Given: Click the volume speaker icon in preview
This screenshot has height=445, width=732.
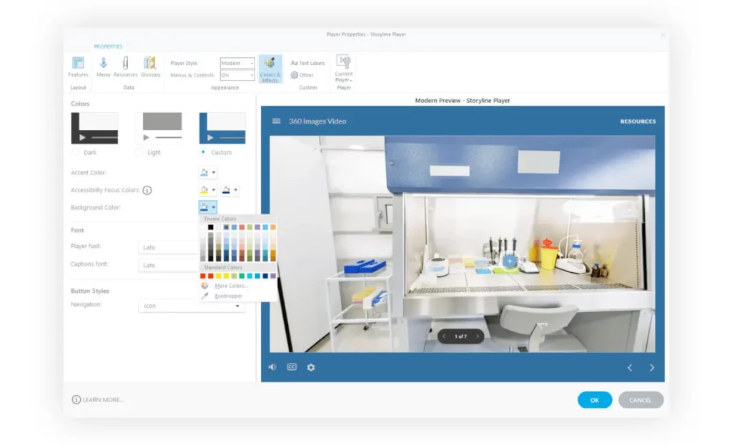Looking at the screenshot, I should coord(272,367).
